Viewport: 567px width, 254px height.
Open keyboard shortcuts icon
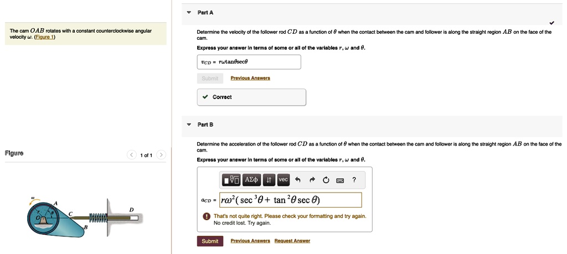click(x=340, y=180)
